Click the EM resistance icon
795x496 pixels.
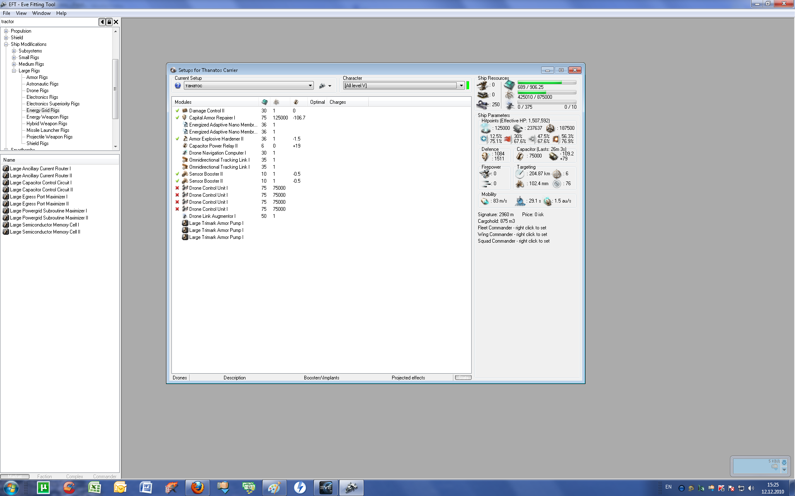pyautogui.click(x=484, y=139)
